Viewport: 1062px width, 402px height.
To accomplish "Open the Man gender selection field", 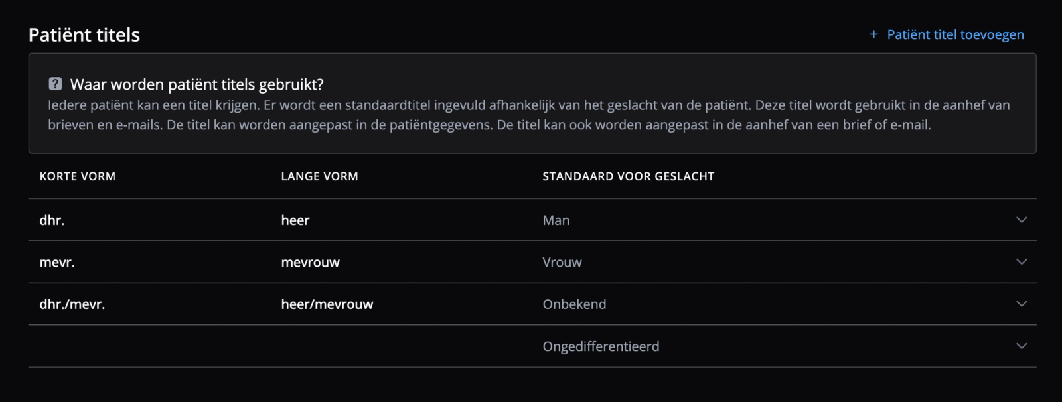I will coord(556,220).
